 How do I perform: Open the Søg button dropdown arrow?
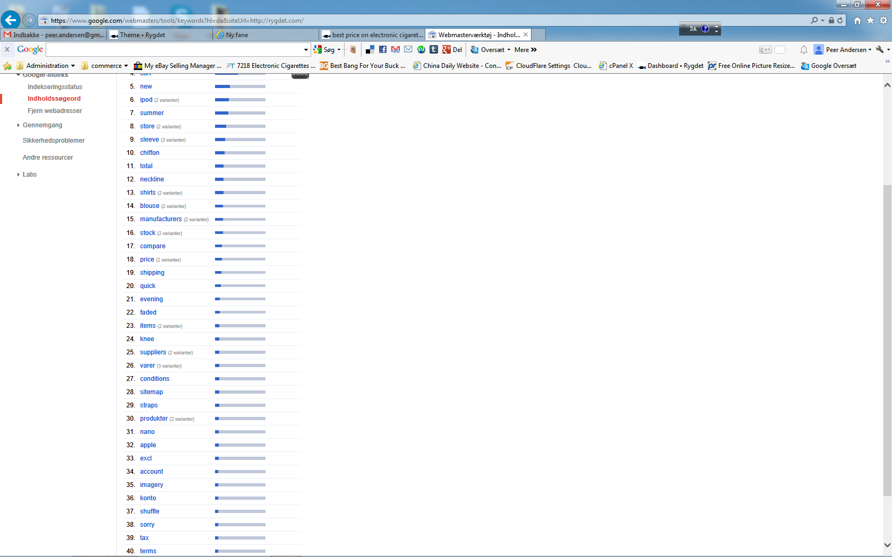pyautogui.click(x=339, y=49)
